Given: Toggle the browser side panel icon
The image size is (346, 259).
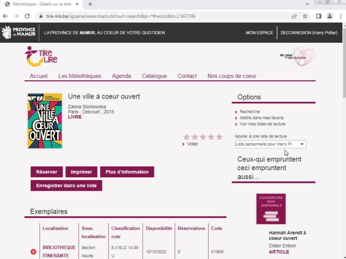Looking at the screenshot, I should tap(318, 16).
